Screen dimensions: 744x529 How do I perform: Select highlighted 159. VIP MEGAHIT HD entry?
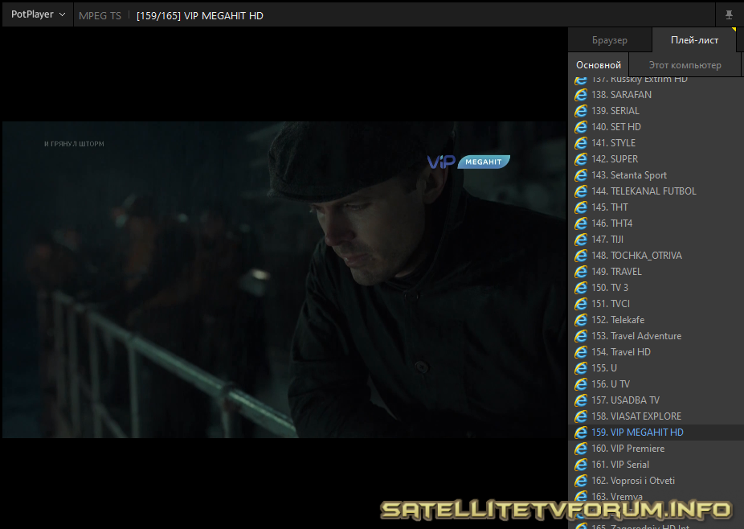[656, 433]
